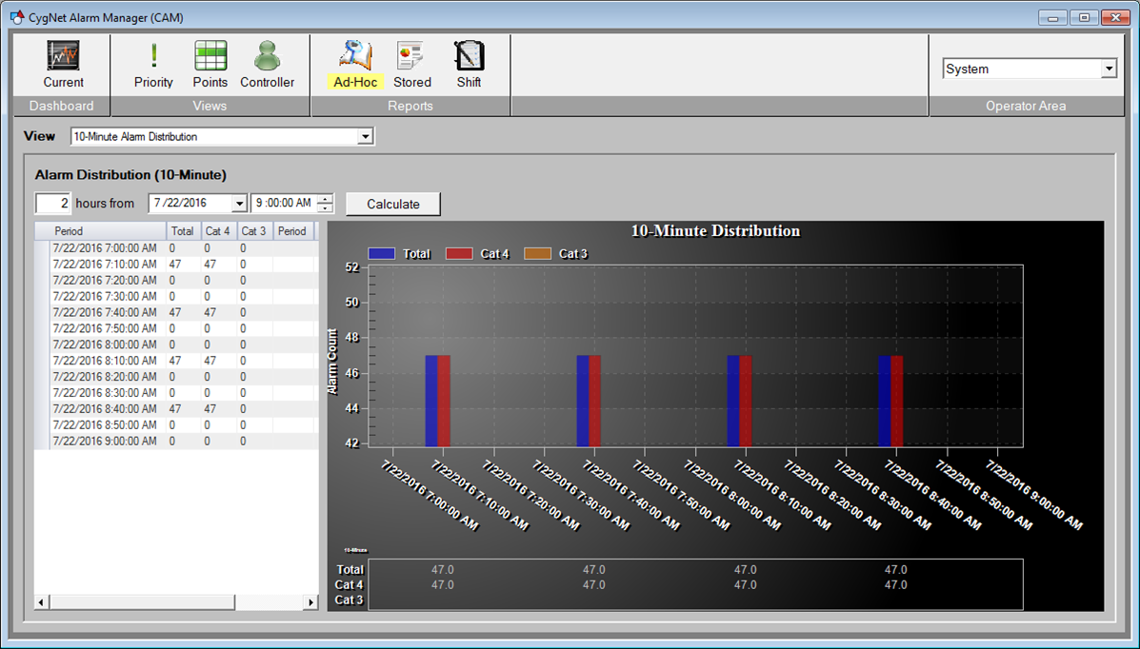Screen dimensions: 1140x649
Task: Sort by the Cat 4 column header
Action: (x=219, y=231)
